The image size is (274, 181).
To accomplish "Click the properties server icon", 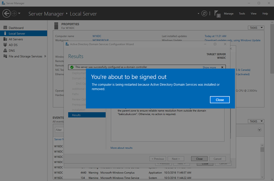I will [56, 26].
